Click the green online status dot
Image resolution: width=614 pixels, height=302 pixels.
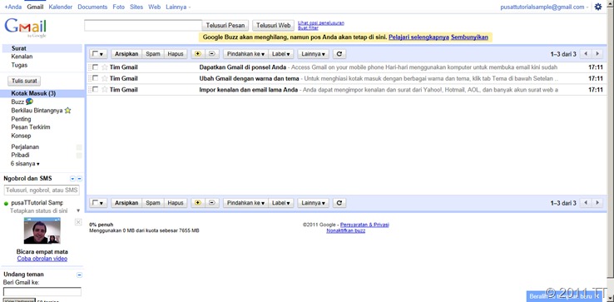tap(7, 203)
